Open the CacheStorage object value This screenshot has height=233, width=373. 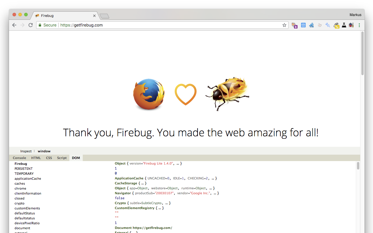(x=131, y=183)
